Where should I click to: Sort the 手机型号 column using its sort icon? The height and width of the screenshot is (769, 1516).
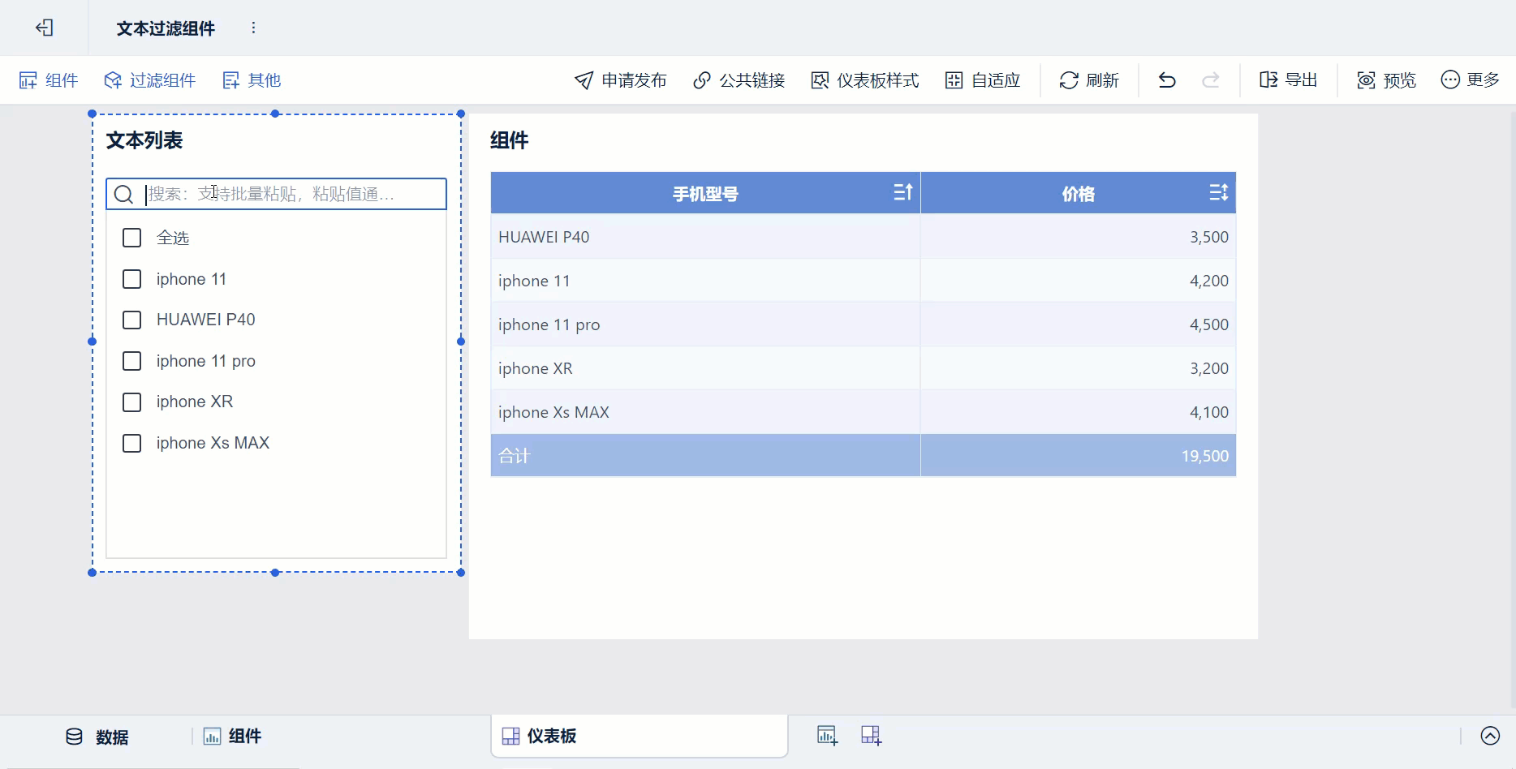point(903,192)
